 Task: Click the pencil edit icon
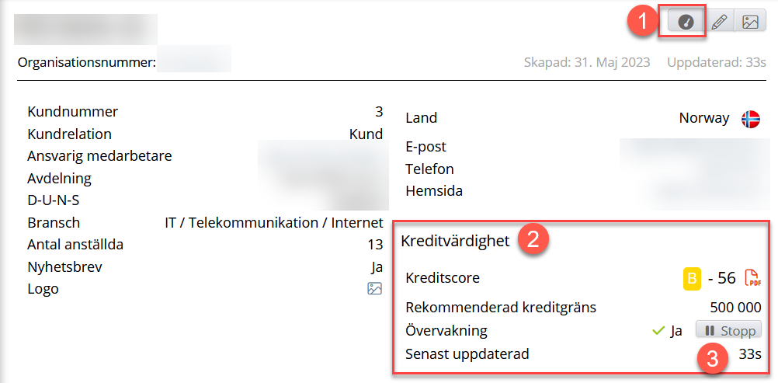click(x=720, y=23)
